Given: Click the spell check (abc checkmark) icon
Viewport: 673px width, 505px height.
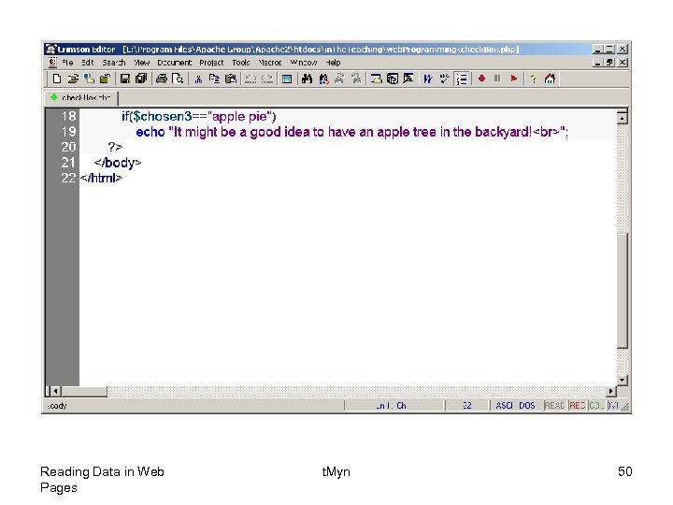Looking at the screenshot, I should click(x=445, y=79).
